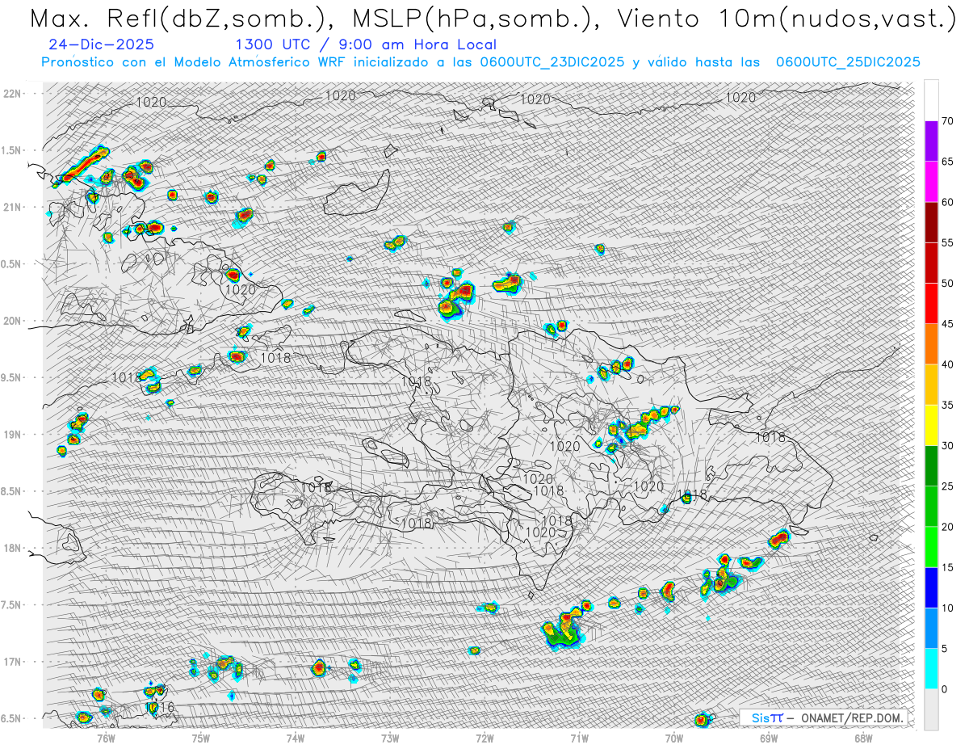Click the '1016' isobar label near 75.5W

pyautogui.click(x=160, y=707)
